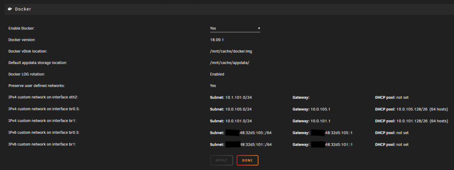Image resolution: width=454 pixels, height=170 pixels.
Task: Click the Docker vDisk location label
Action: tap(28, 51)
